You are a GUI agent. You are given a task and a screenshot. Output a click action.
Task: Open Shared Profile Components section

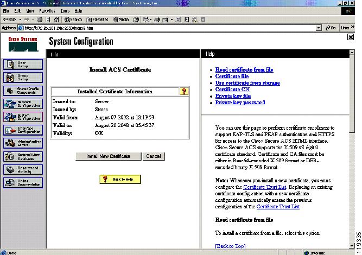coord(23,91)
